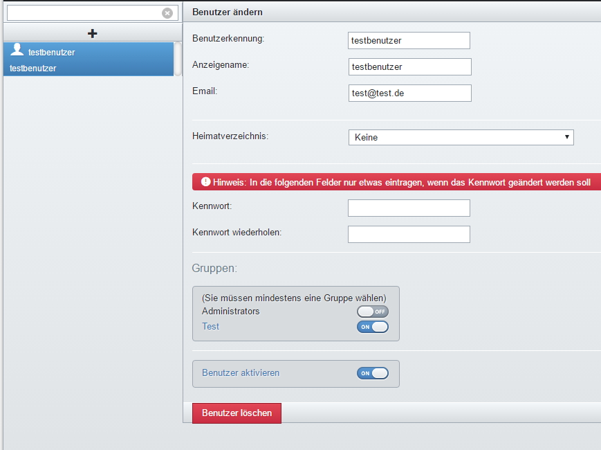Viewport: 601px width, 450px height.
Task: Focus the user search box
Action: tap(84, 13)
